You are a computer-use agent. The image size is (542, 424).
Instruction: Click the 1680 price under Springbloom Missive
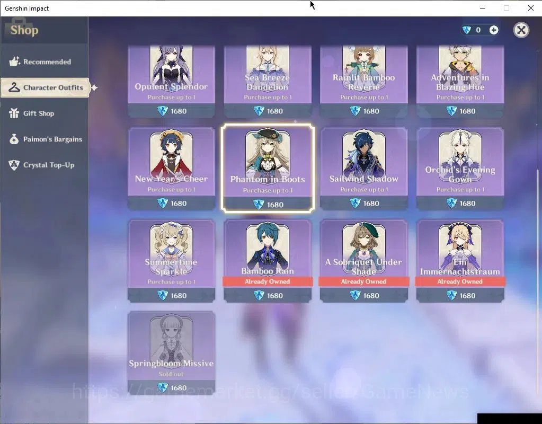click(179, 388)
